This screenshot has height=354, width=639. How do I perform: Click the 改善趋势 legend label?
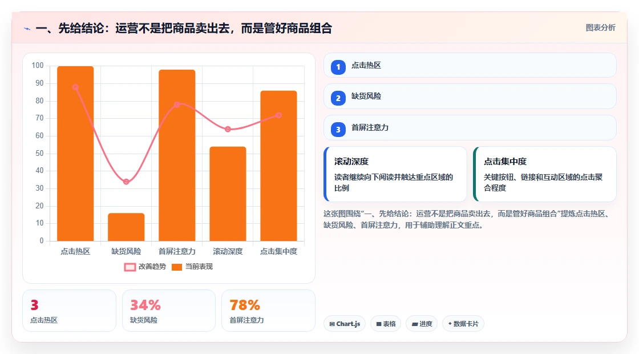coord(152,267)
